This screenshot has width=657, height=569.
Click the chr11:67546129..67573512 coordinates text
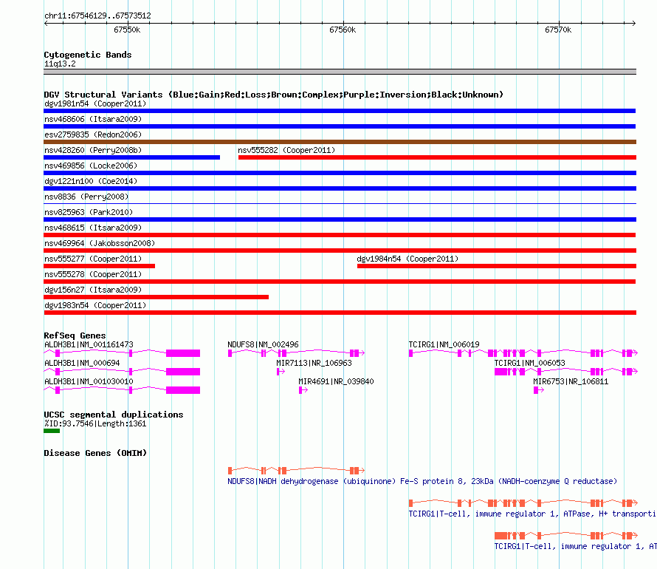[x=97, y=16]
